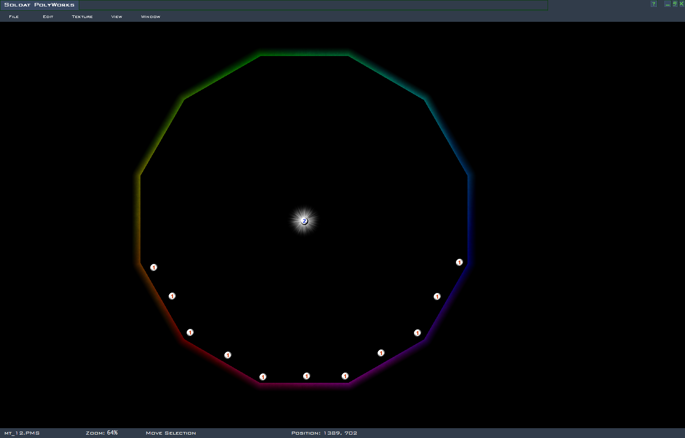685x438 pixels.
Task: Open the File menu
Action: [14, 17]
